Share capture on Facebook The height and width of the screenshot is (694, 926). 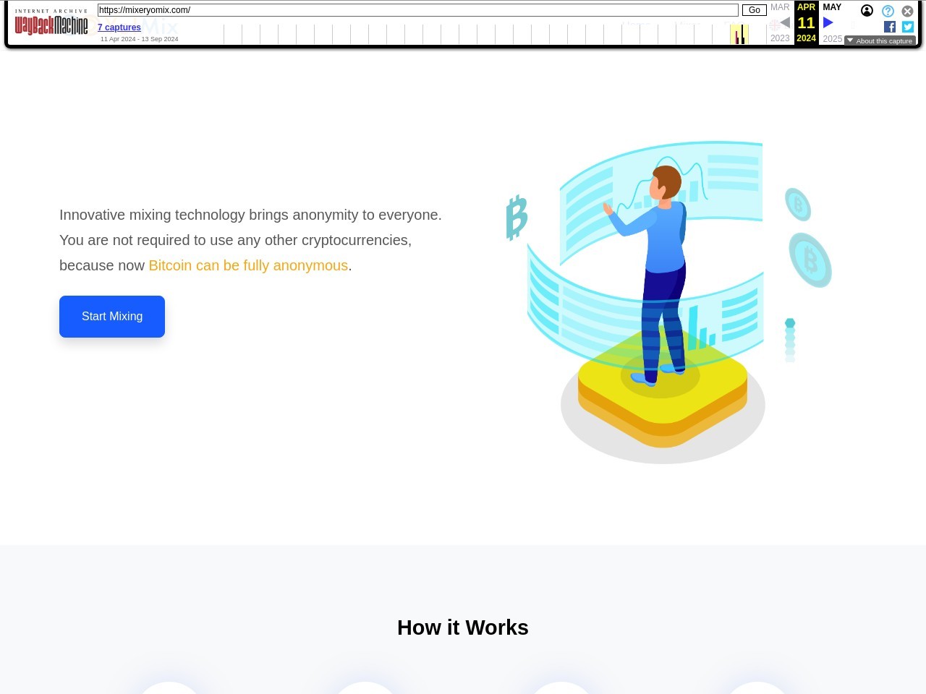[890, 27]
